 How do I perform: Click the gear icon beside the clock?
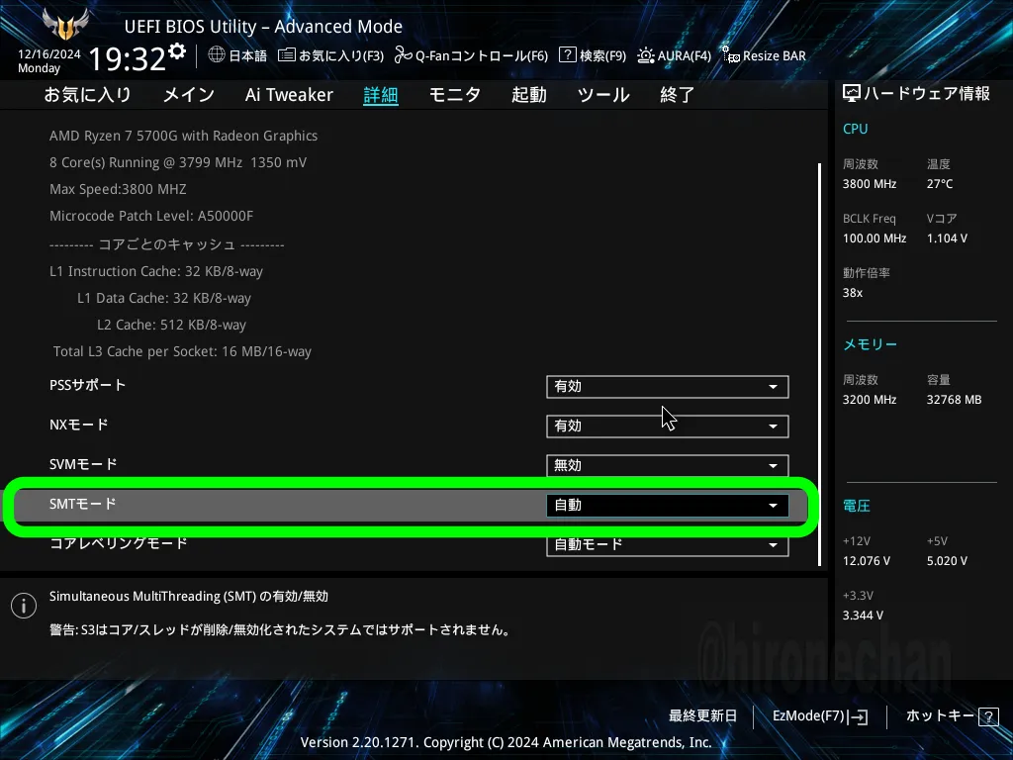tap(177, 51)
